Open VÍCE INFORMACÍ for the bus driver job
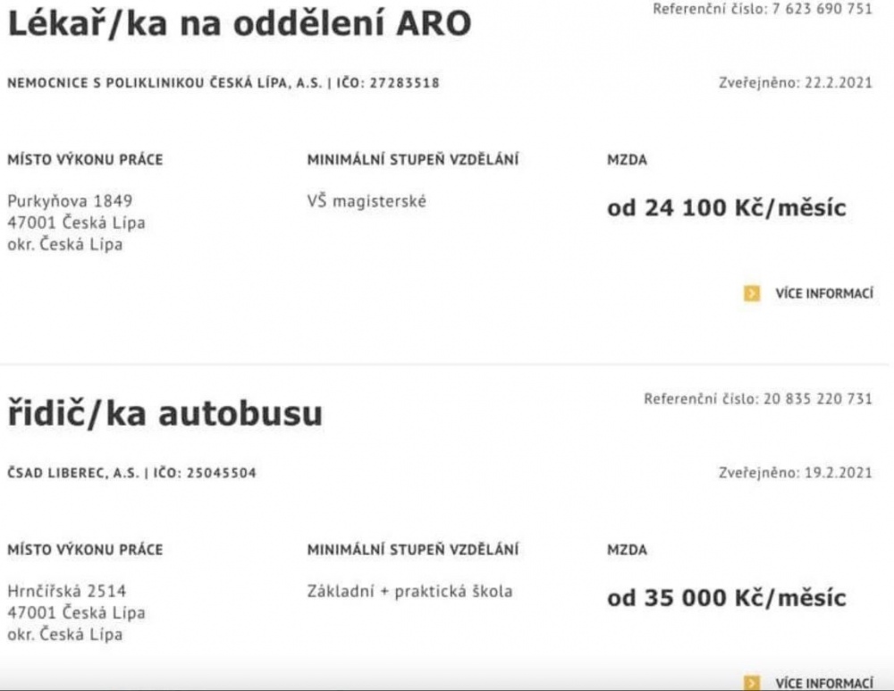 (823, 683)
